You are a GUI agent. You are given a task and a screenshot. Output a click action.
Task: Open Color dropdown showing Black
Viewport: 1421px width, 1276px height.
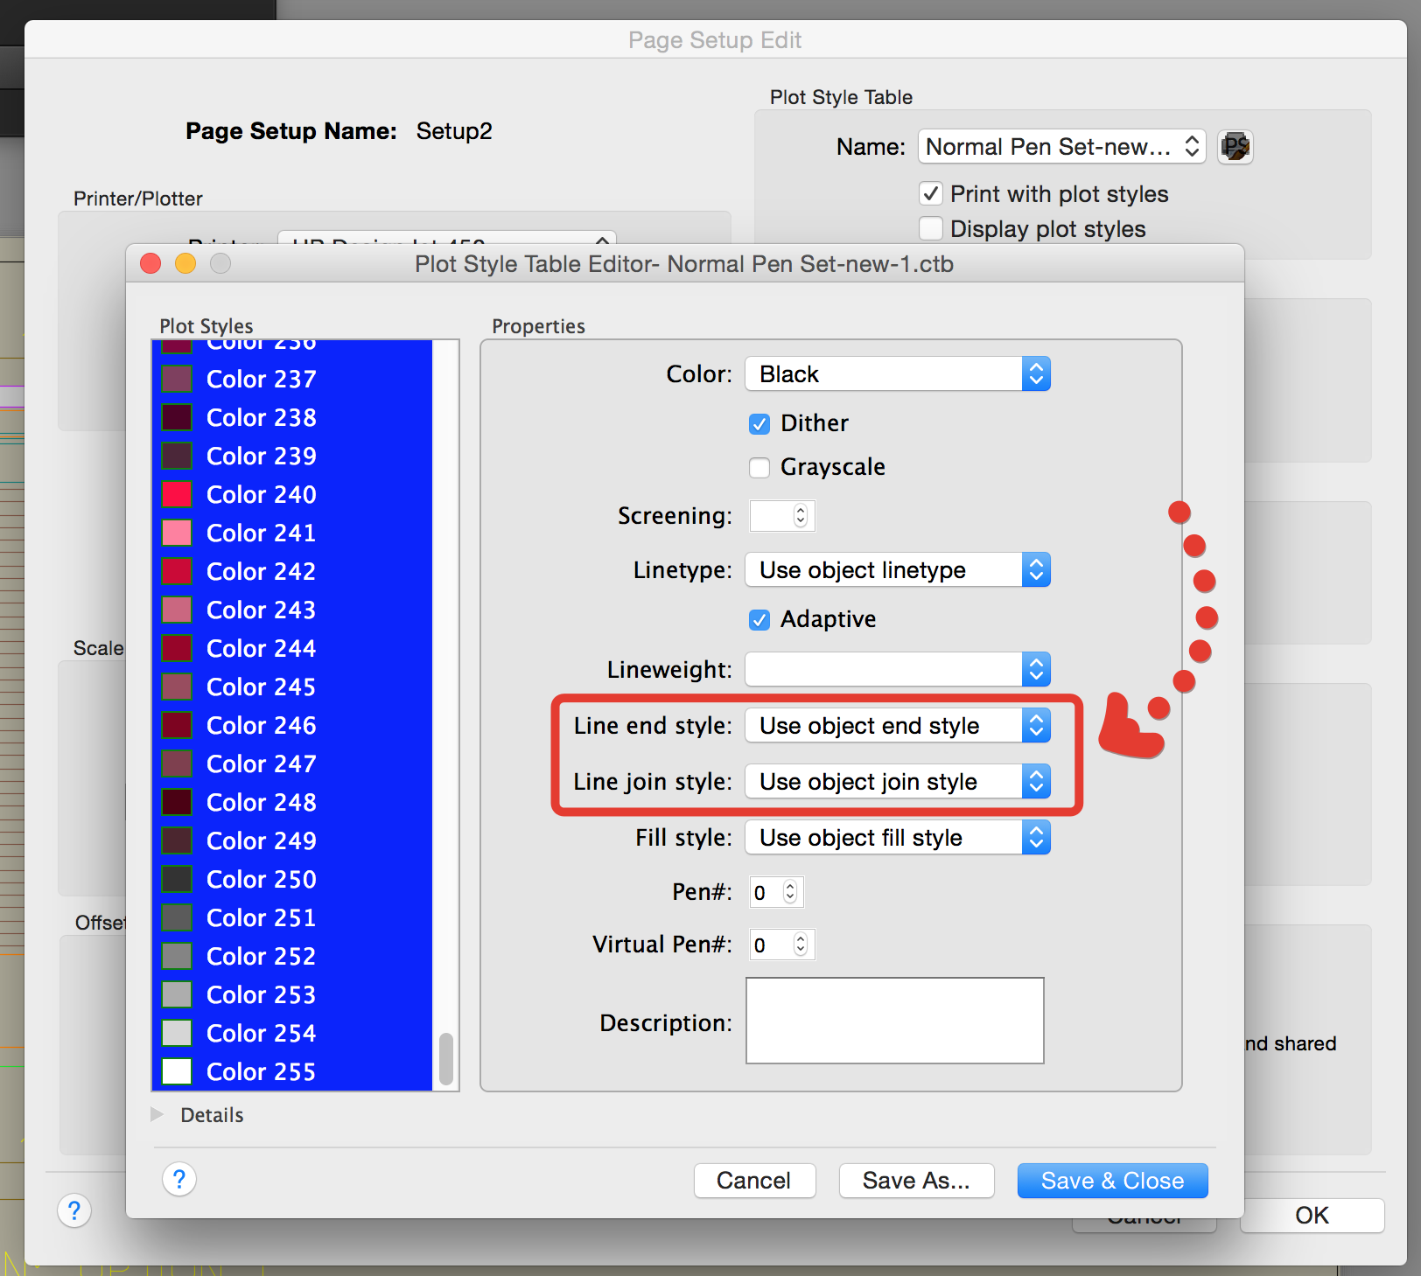click(x=898, y=374)
